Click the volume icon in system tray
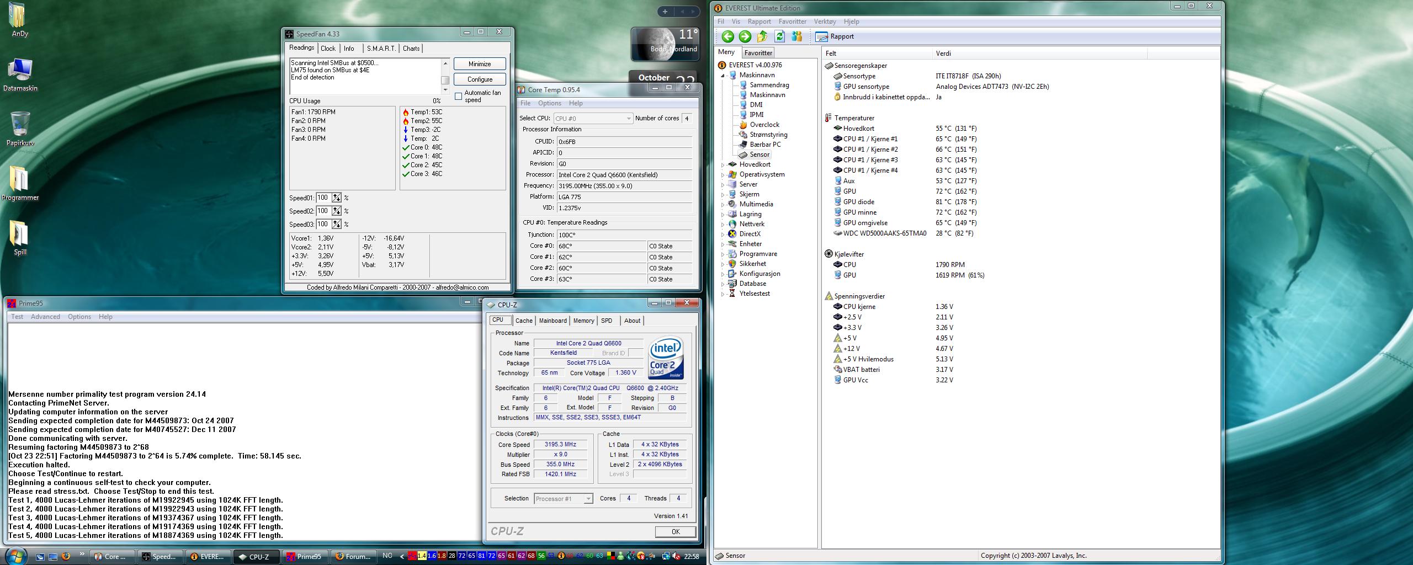The width and height of the screenshot is (1413, 565). 677,556
